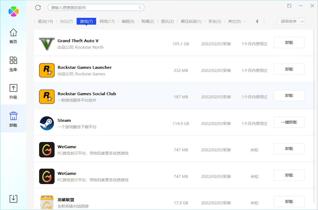The image size is (318, 210).
Task: Click the search magnifier icon
Action: tap(140, 8)
